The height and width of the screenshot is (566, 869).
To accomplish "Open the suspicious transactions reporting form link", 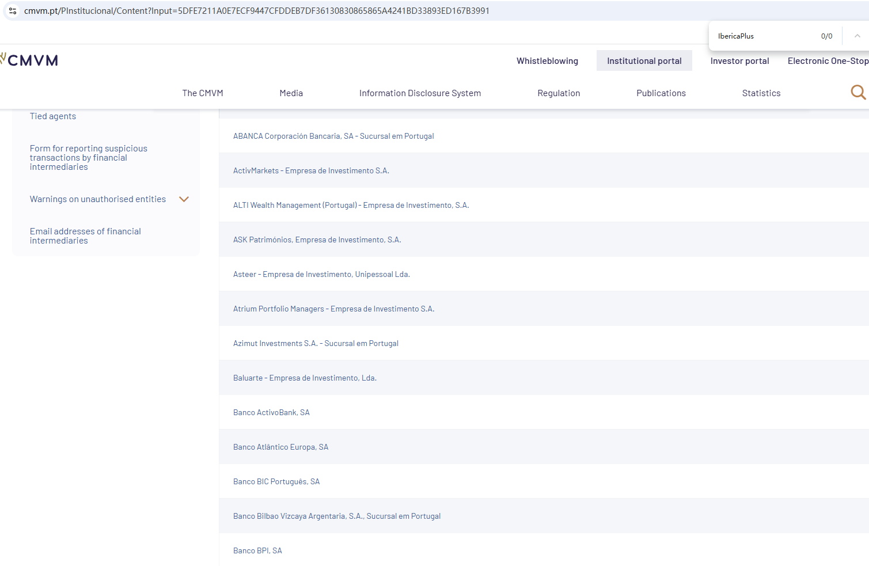I will click(x=88, y=158).
